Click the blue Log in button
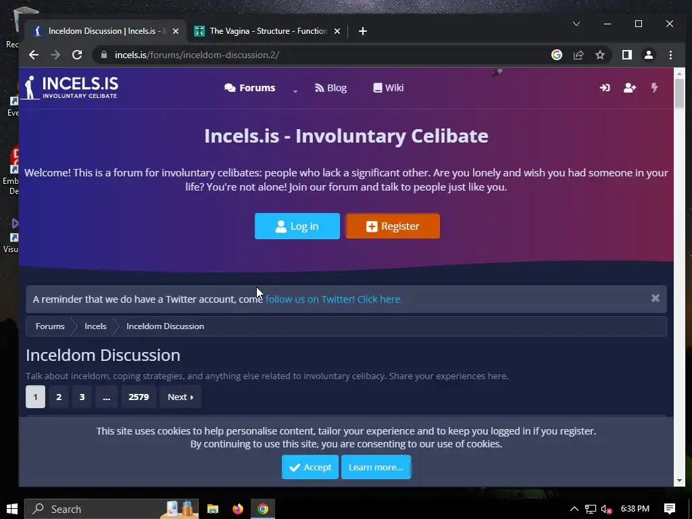 point(297,226)
